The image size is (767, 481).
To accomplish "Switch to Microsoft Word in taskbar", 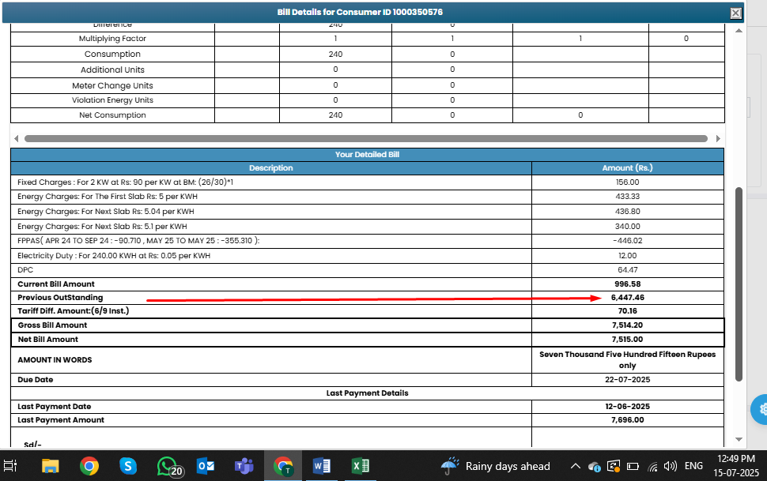I will (322, 466).
